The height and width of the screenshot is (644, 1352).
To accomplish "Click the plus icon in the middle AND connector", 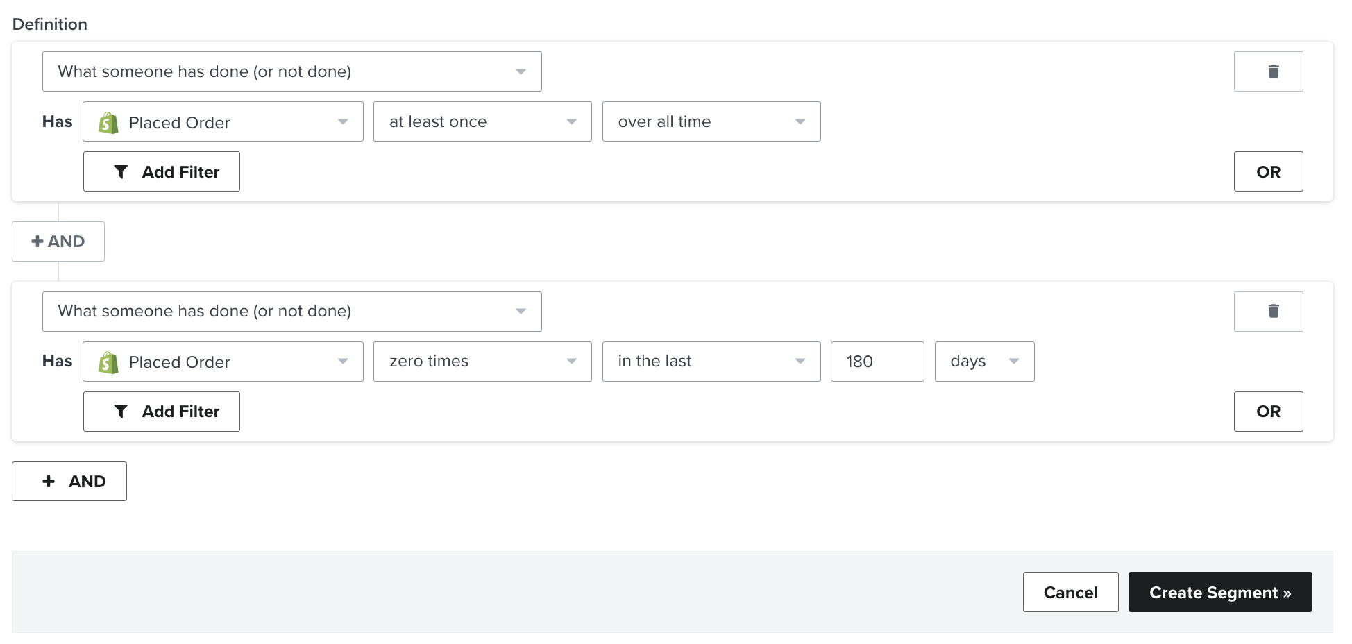I will (37, 241).
